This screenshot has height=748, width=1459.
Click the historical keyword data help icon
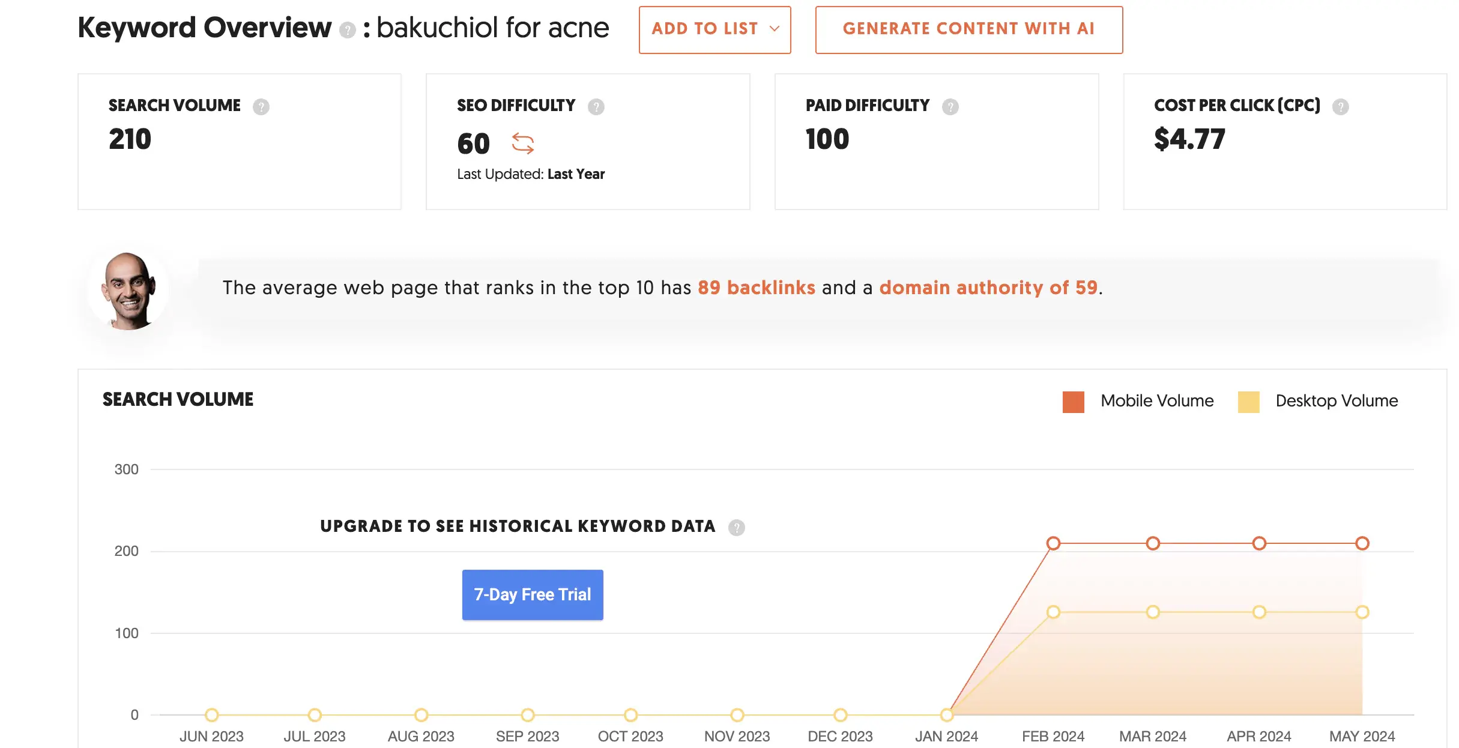click(736, 528)
